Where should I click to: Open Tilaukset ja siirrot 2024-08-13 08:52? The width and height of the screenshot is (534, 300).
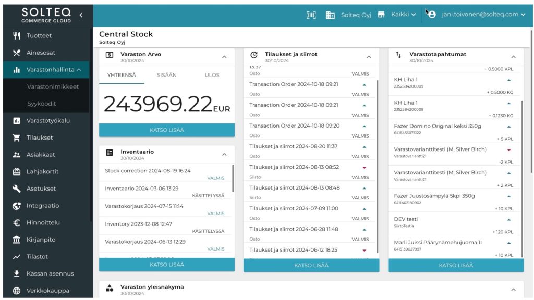(309, 171)
